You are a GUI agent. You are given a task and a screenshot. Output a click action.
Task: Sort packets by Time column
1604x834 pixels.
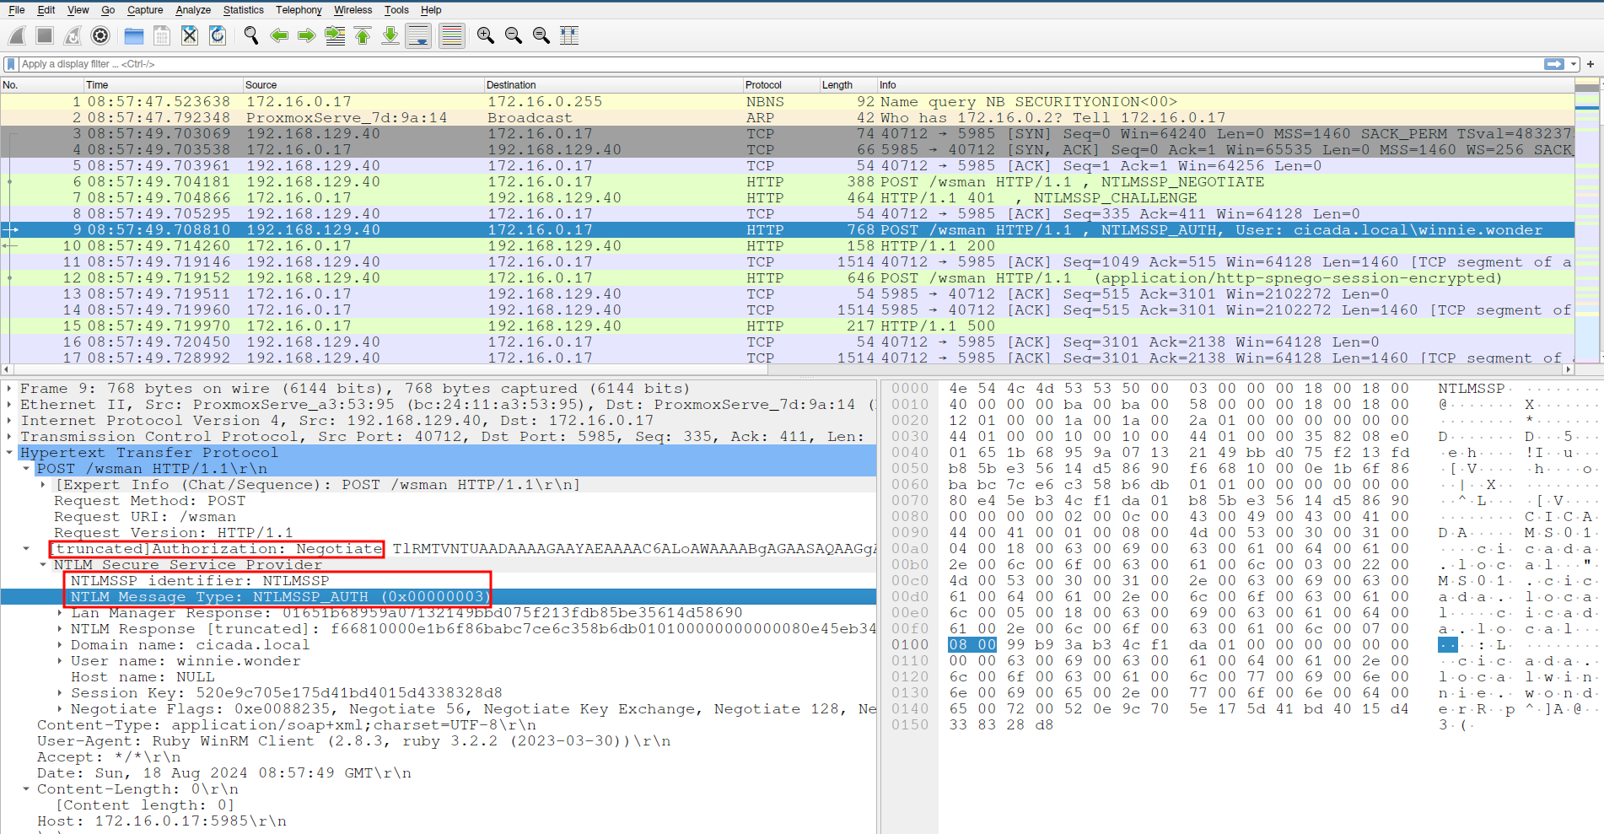coord(163,85)
